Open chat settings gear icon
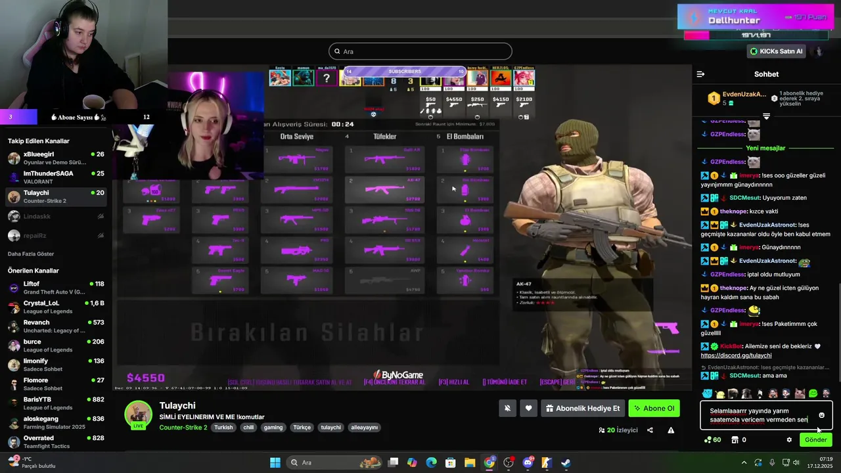The height and width of the screenshot is (473, 841). (x=789, y=439)
